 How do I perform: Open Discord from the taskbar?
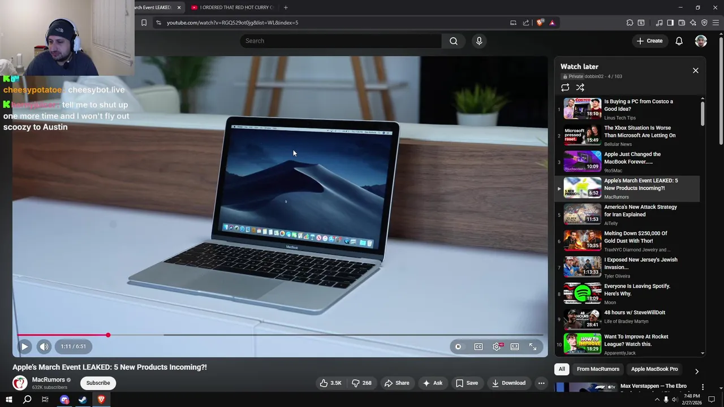(x=64, y=400)
